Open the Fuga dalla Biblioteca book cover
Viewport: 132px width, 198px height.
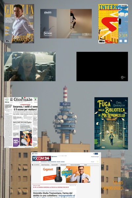coord(111,123)
